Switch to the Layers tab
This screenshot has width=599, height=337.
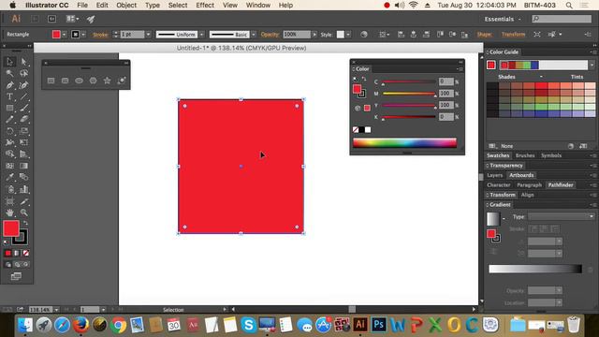coord(494,175)
